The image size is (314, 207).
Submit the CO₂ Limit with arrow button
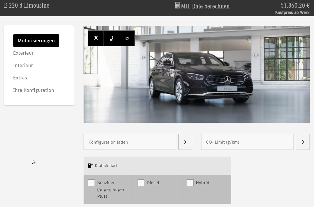[x=303, y=142]
